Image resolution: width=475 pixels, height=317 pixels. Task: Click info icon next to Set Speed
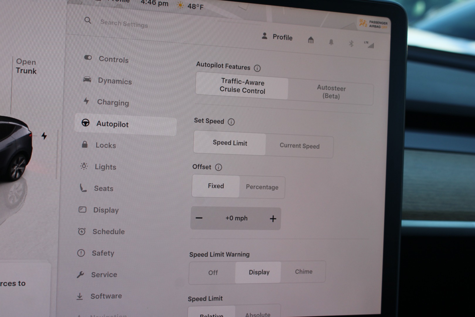231,122
